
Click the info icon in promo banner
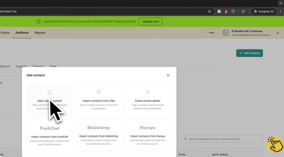39,21
